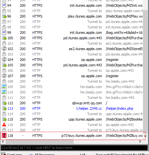The image size is (149, 155).
Task: Select Tunnel to cell in row 101
Action: coord(95,43)
